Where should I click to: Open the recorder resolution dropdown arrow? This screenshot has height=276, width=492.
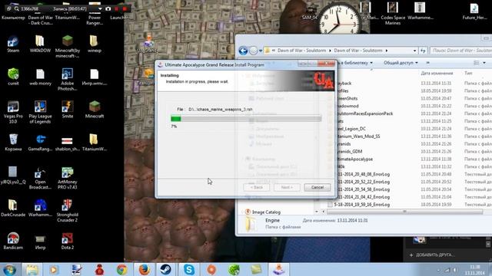(x=100, y=8)
